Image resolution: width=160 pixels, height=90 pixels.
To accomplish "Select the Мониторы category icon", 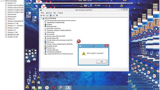I will (x=45, y=42).
